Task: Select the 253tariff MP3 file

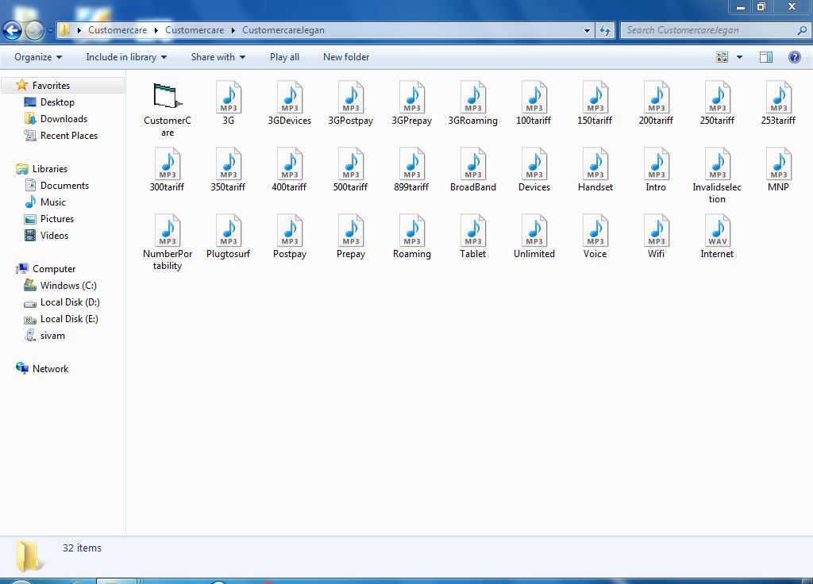Action: coord(778,103)
